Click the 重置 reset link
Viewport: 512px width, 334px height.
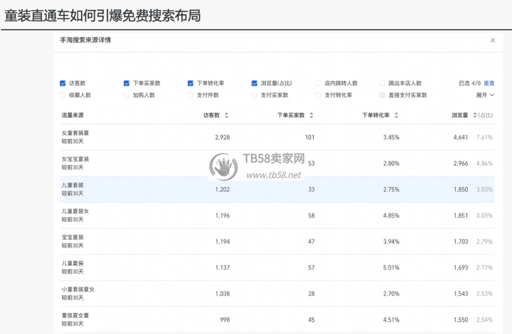pyautogui.click(x=489, y=83)
